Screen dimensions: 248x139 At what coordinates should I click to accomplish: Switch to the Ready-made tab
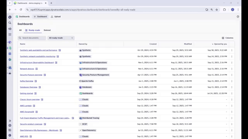tap(33, 30)
